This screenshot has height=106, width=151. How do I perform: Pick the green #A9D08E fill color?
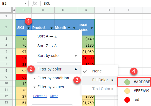(134, 82)
